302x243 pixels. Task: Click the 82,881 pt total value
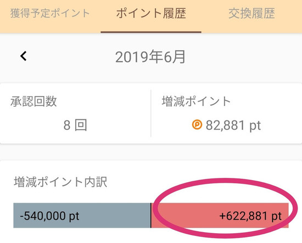233,125
